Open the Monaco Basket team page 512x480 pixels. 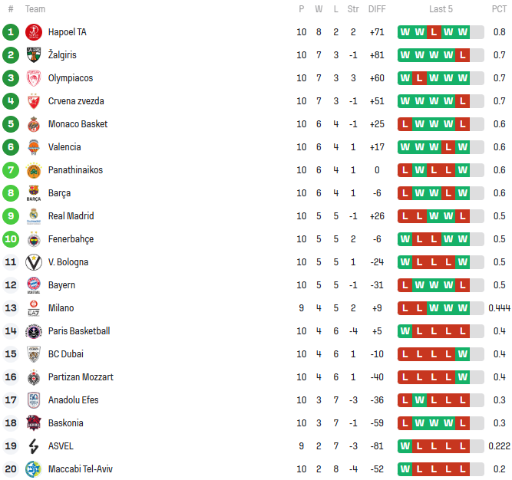click(78, 124)
